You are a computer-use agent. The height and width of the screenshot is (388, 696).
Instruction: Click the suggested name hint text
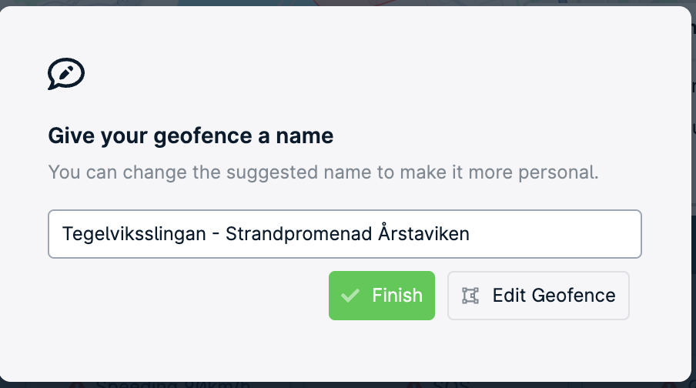click(323, 172)
